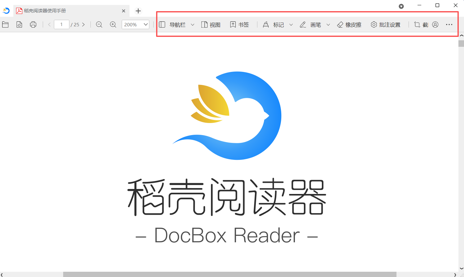Screen dimensions: 464x277
Task: Click the DocBox app logo icon
Action: click(x=6, y=11)
